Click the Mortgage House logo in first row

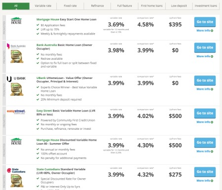(x=16, y=21)
